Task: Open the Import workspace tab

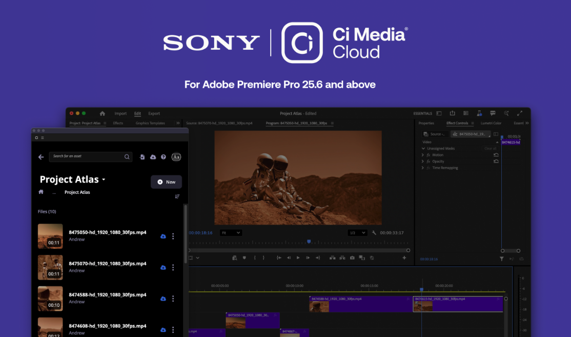Action: [120, 113]
